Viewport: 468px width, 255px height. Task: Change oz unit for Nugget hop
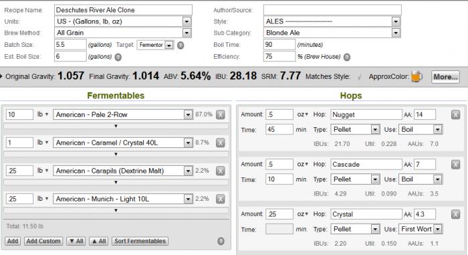pyautogui.click(x=302, y=114)
